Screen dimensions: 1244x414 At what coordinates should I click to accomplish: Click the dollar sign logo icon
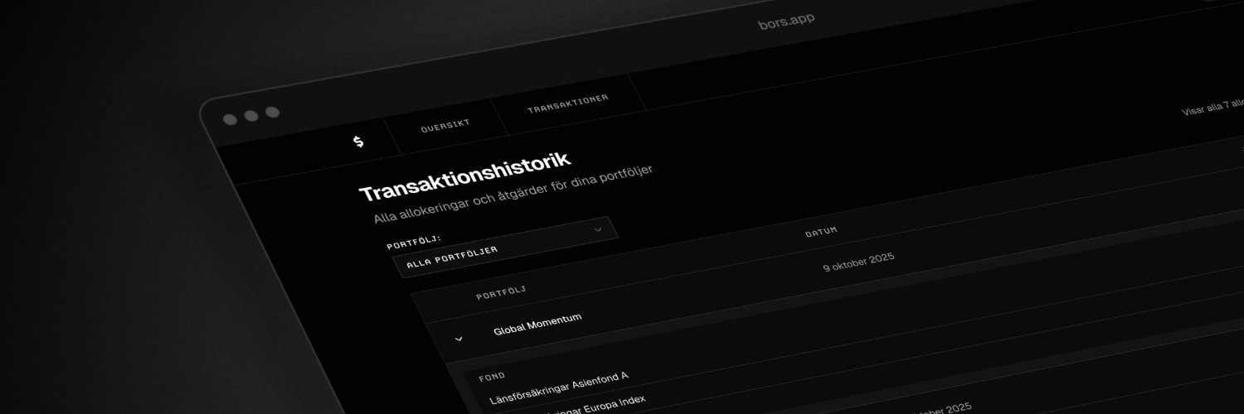[358, 142]
